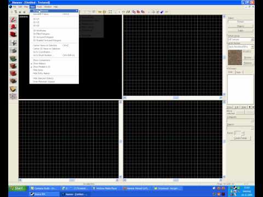This screenshot has width=263, height=197.
Task: Toggle the 3D grid toolbar icon
Action: tap(16, 12)
